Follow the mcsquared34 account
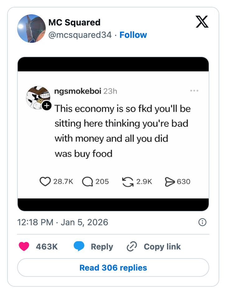This screenshot has height=296, width=227. pos(133,35)
